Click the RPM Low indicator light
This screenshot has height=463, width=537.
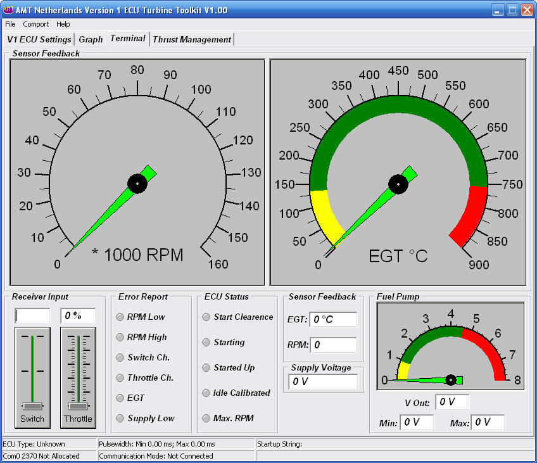pyautogui.click(x=120, y=317)
